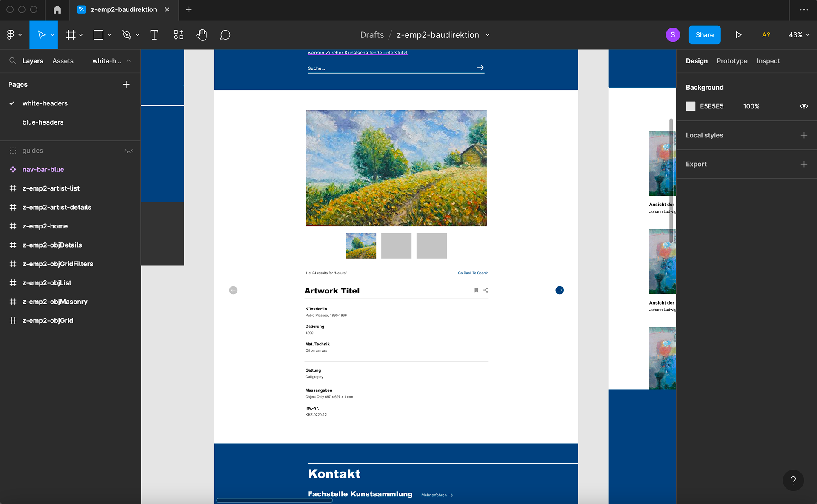Open the 43% zoom dropdown

(799, 35)
